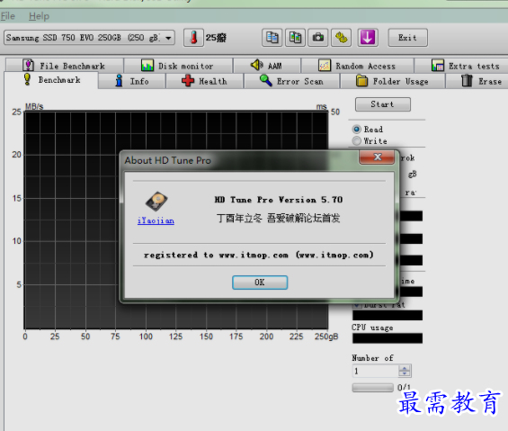Click the 'HD Tune Pro Version 5.70' text
This screenshot has width=508, height=431.
[279, 200]
